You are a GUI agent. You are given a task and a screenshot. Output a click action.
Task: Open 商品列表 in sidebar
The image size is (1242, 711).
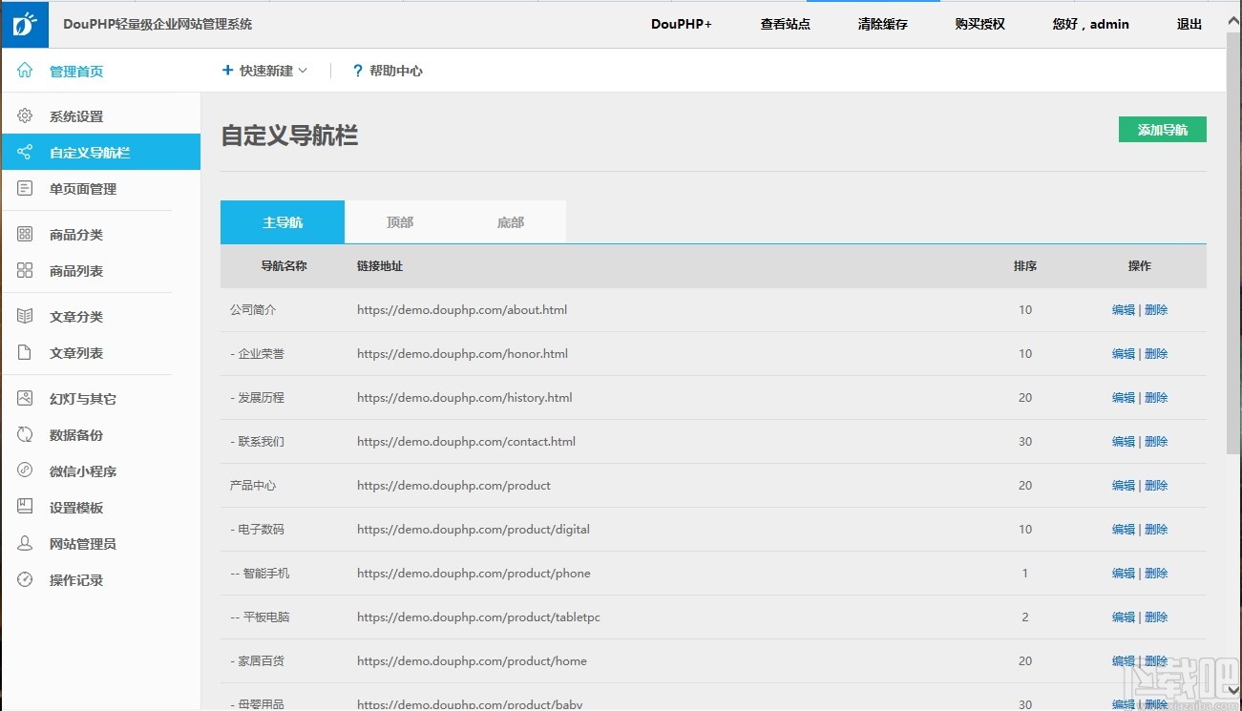[76, 271]
